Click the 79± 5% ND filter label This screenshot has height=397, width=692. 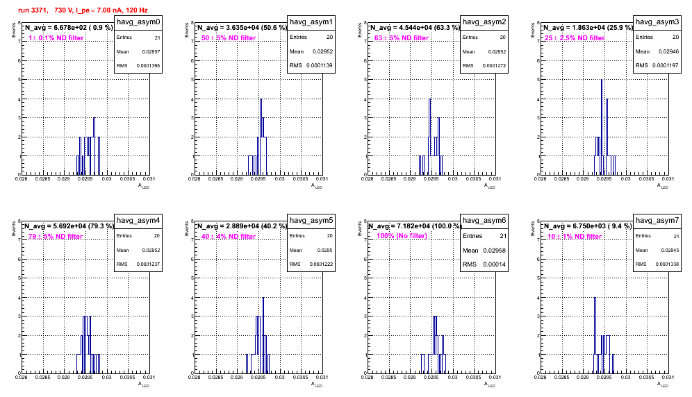click(56, 237)
